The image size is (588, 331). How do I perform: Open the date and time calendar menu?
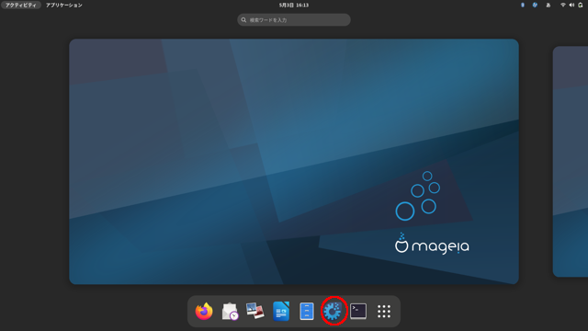294,5
